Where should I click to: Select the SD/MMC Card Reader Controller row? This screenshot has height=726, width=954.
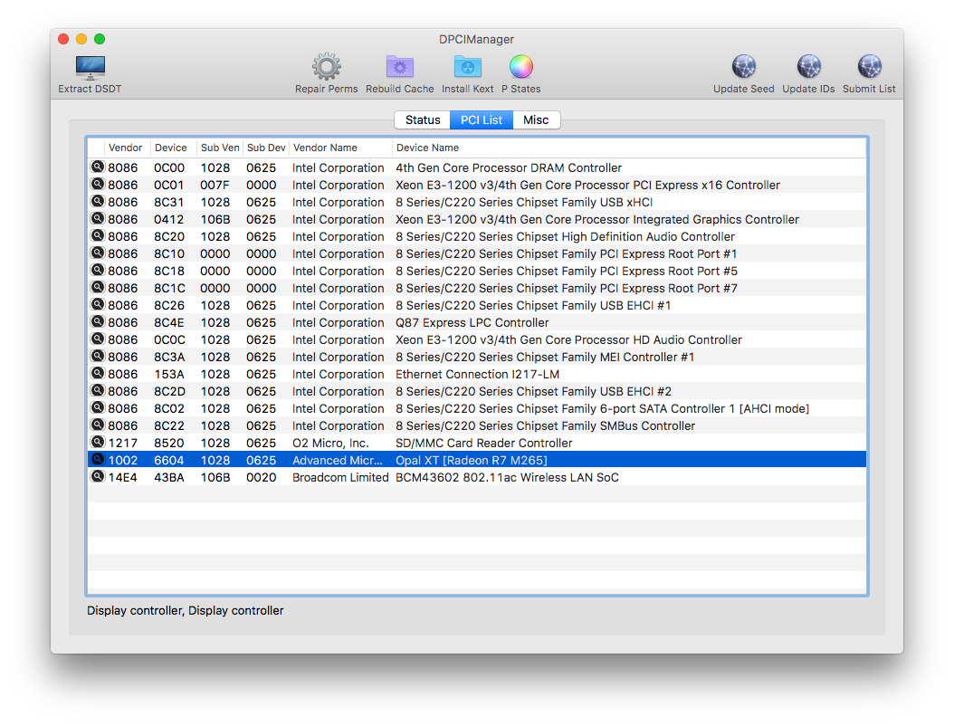(483, 443)
